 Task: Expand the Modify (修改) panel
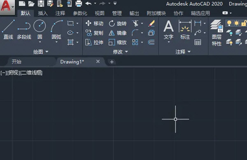point(121,51)
